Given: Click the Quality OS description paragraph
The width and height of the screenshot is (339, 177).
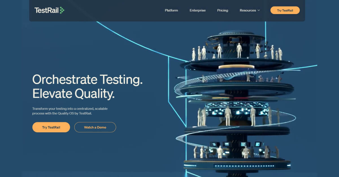Looking at the screenshot, I should pos(70,111).
